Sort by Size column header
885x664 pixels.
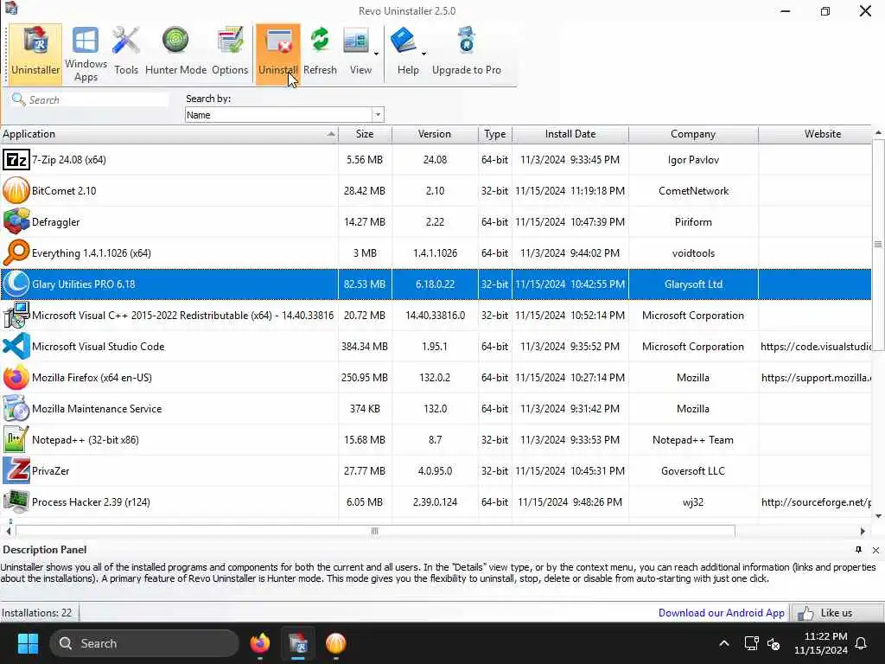[365, 134]
